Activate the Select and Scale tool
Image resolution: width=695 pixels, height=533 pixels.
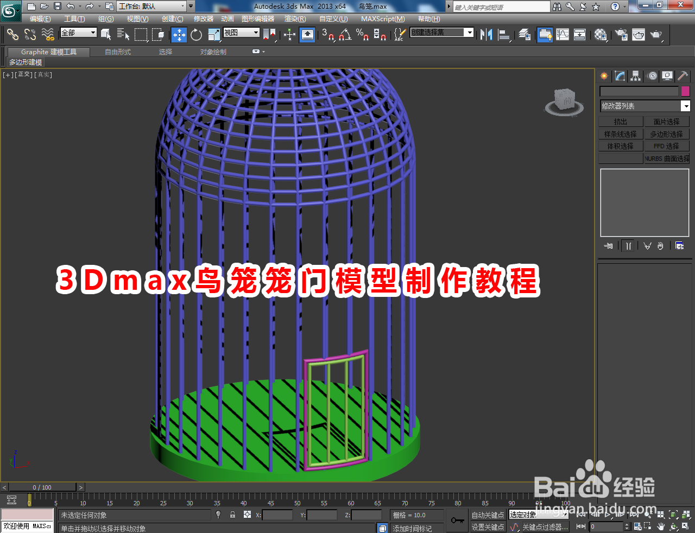[x=214, y=35]
